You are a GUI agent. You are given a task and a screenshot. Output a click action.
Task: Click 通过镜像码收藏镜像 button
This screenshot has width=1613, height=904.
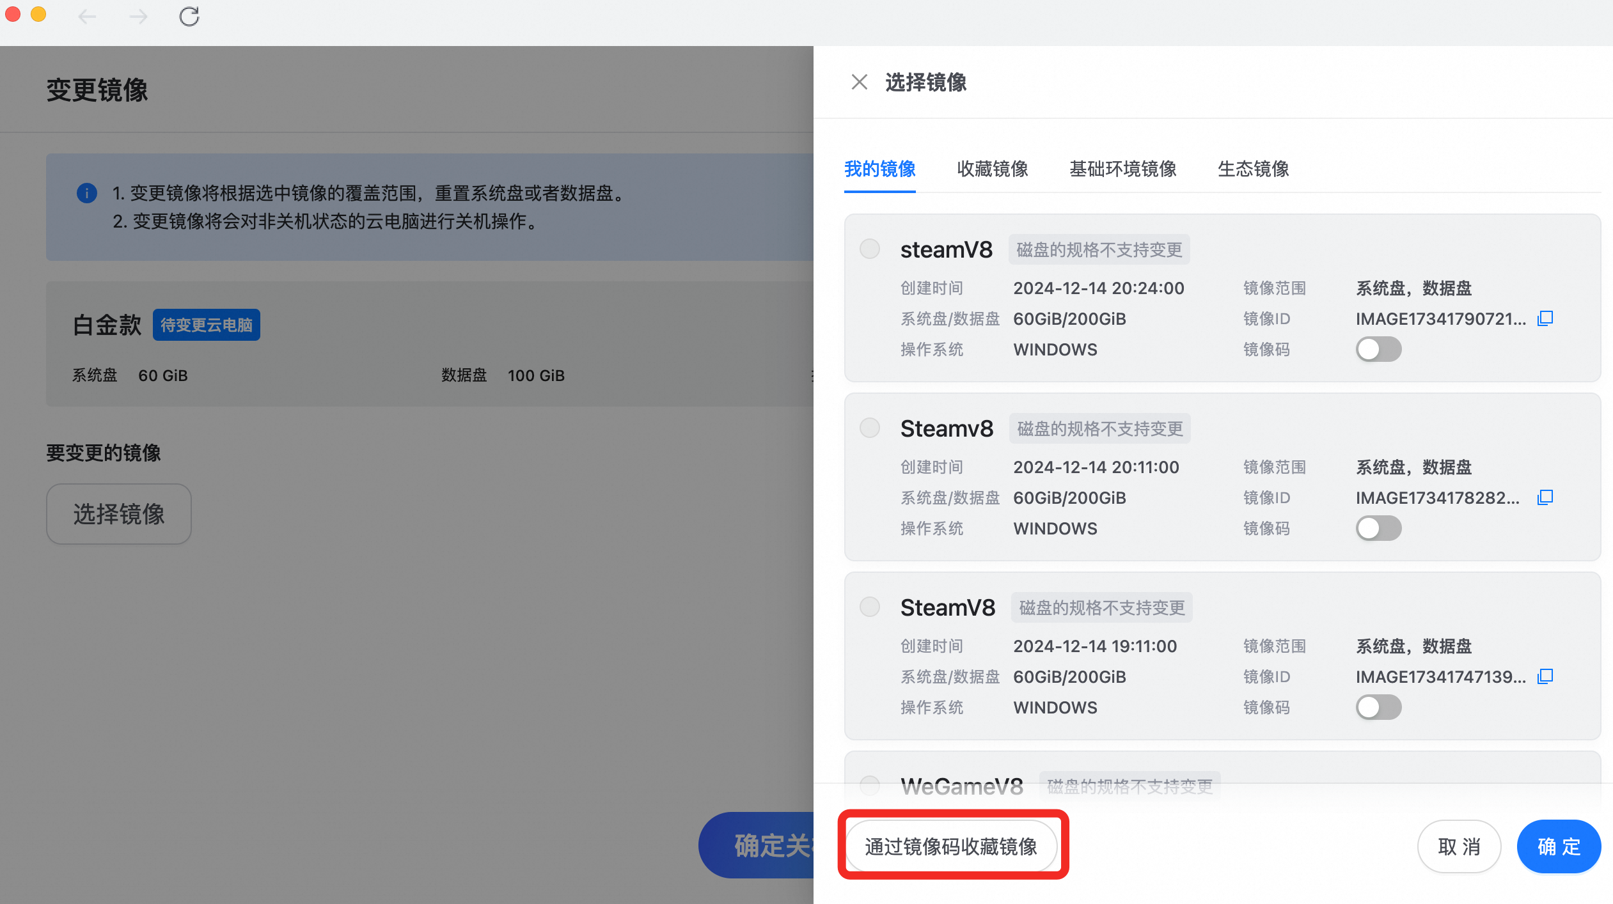click(x=951, y=846)
